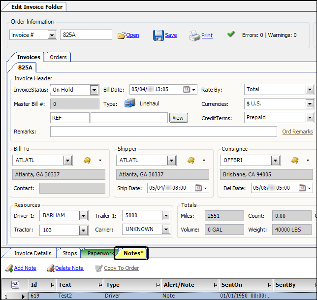Image resolution: width=317 pixels, height=300 pixels.
Task: Select row 1 using the row arrow indicator
Action: point(23,297)
